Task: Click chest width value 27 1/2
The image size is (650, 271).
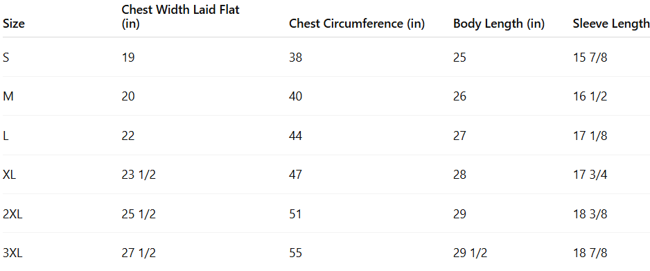Action: click(139, 253)
